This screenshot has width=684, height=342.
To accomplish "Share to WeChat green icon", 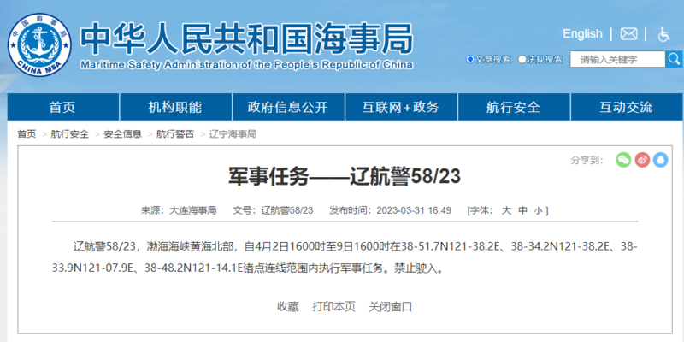I will click(x=622, y=159).
